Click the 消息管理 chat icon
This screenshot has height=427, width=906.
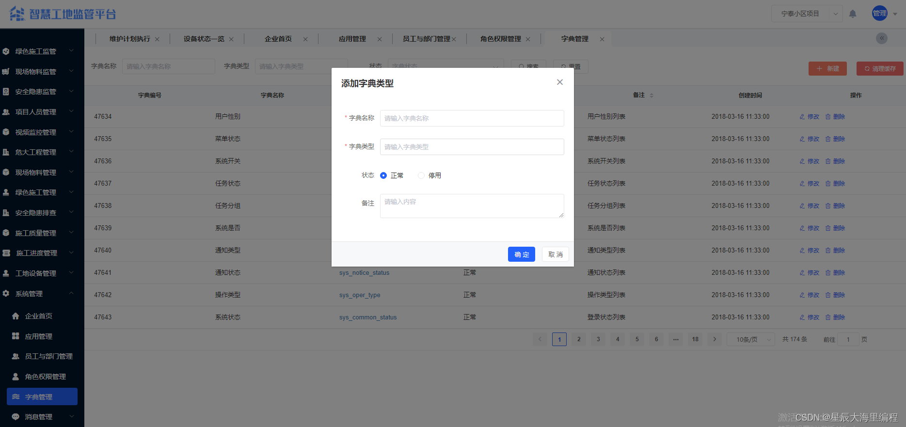[x=16, y=417]
